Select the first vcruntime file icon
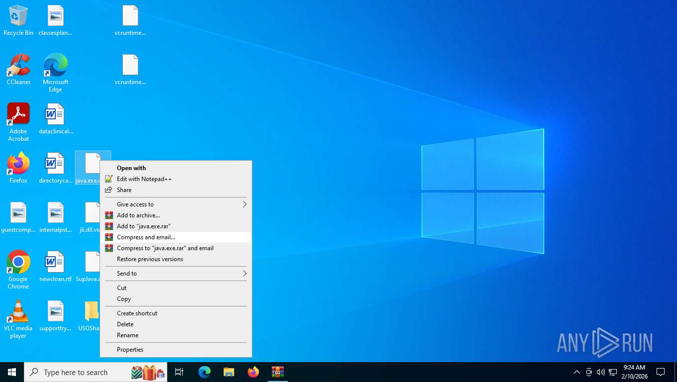Viewport: 677px width, 382px height. (x=130, y=21)
